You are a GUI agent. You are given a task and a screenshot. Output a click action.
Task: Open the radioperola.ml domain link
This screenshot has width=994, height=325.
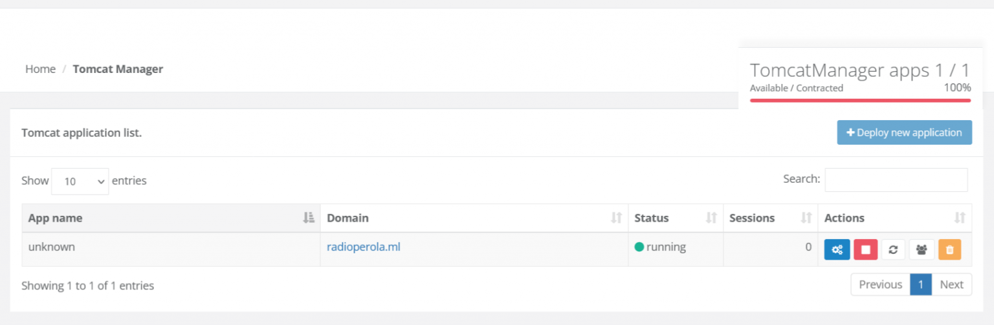pyautogui.click(x=363, y=247)
